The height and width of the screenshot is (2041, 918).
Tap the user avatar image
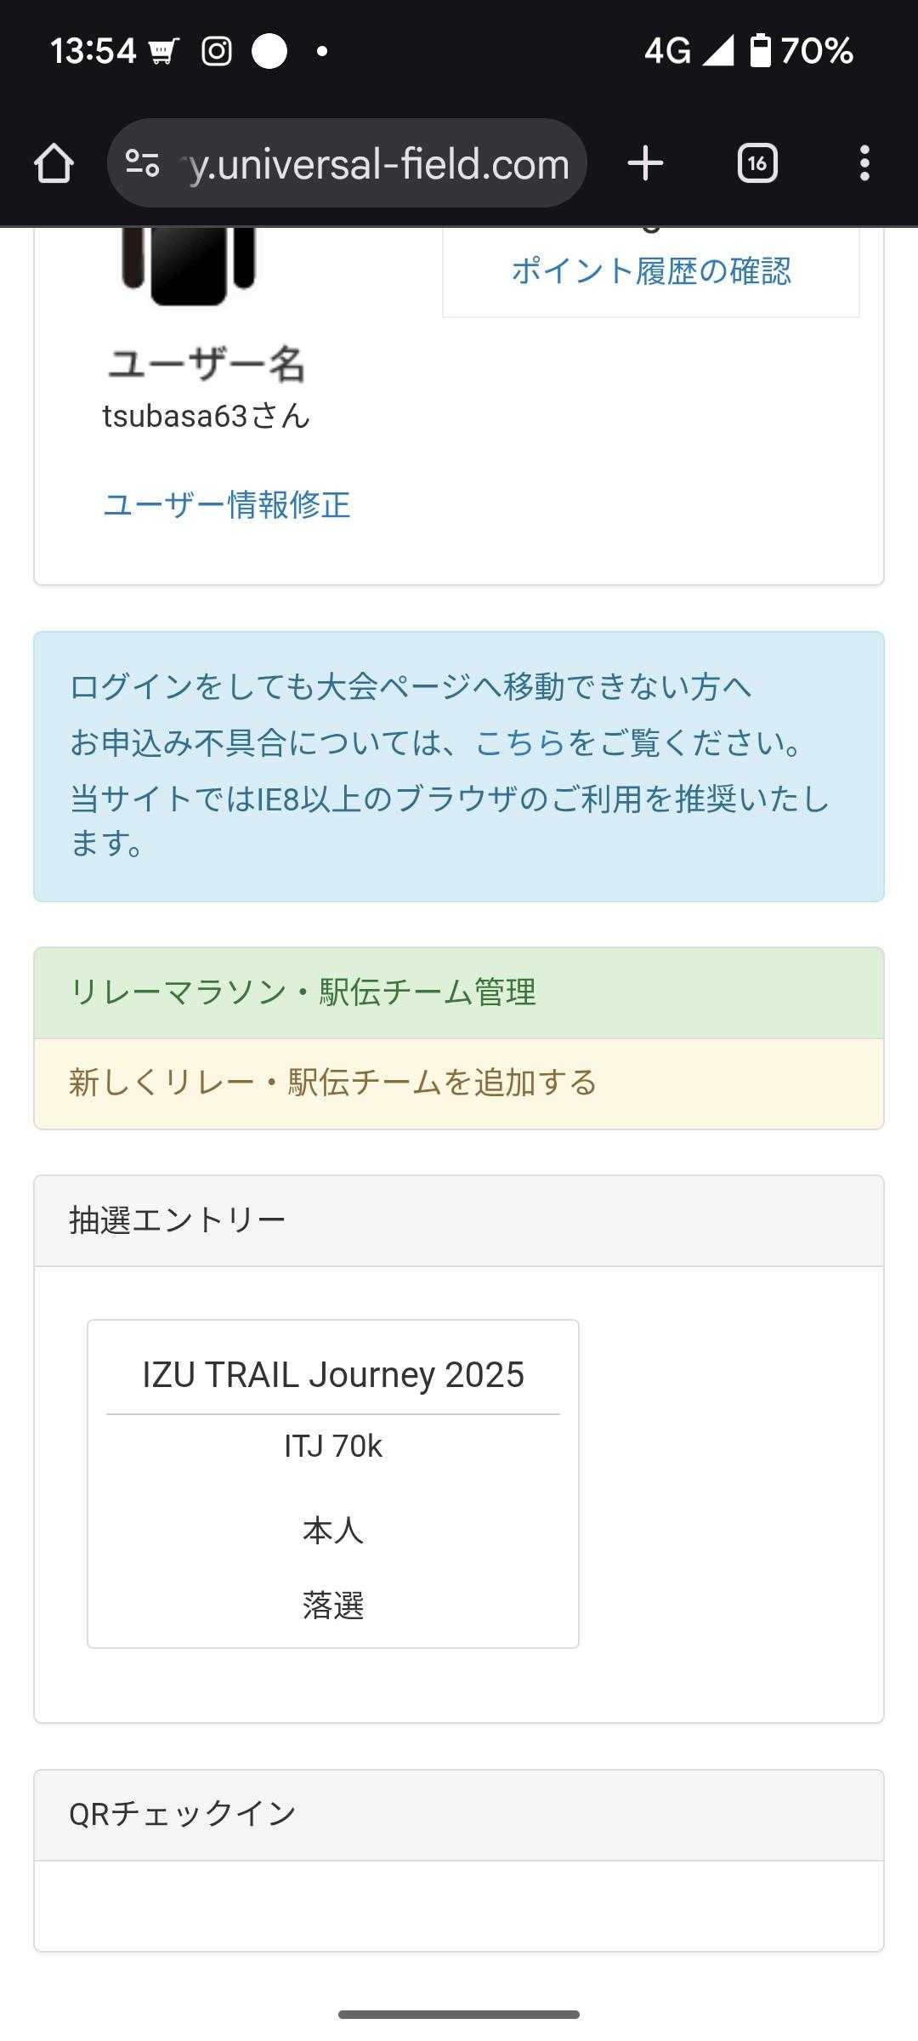pyautogui.click(x=189, y=265)
